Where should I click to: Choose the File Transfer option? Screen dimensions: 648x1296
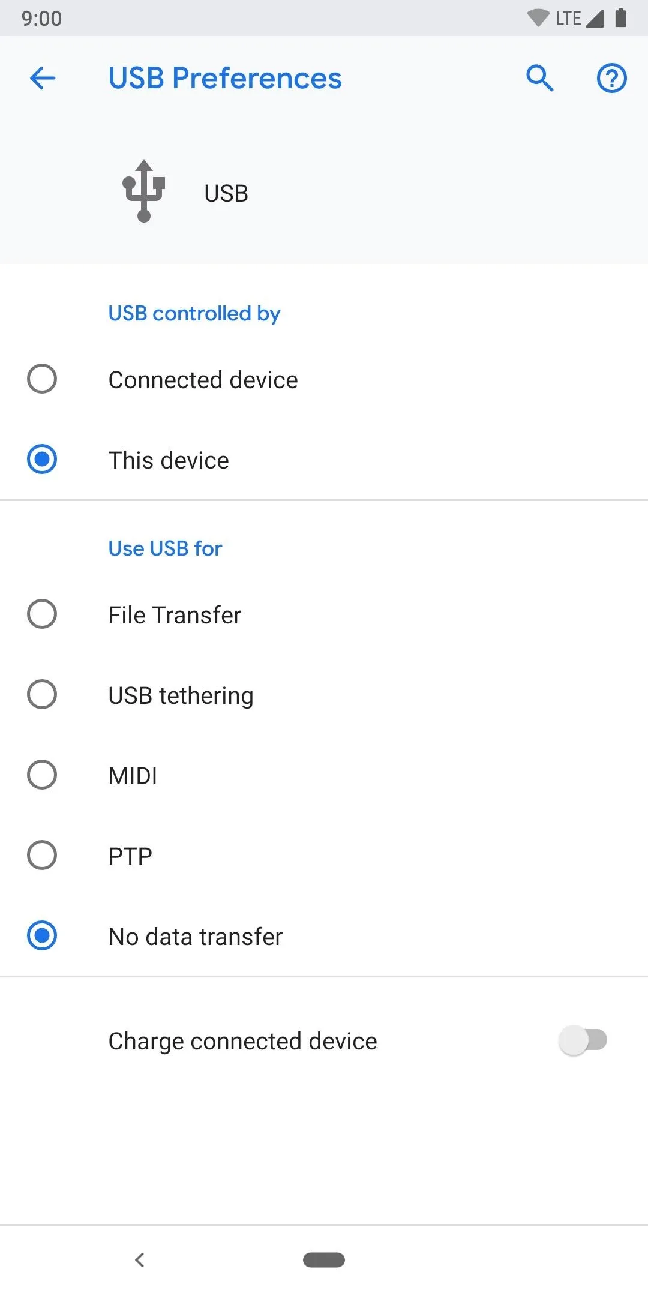[x=324, y=614]
